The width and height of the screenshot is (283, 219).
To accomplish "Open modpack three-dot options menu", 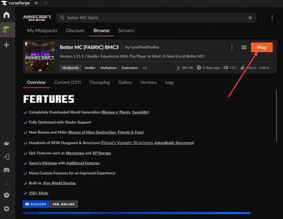I will tap(232, 47).
